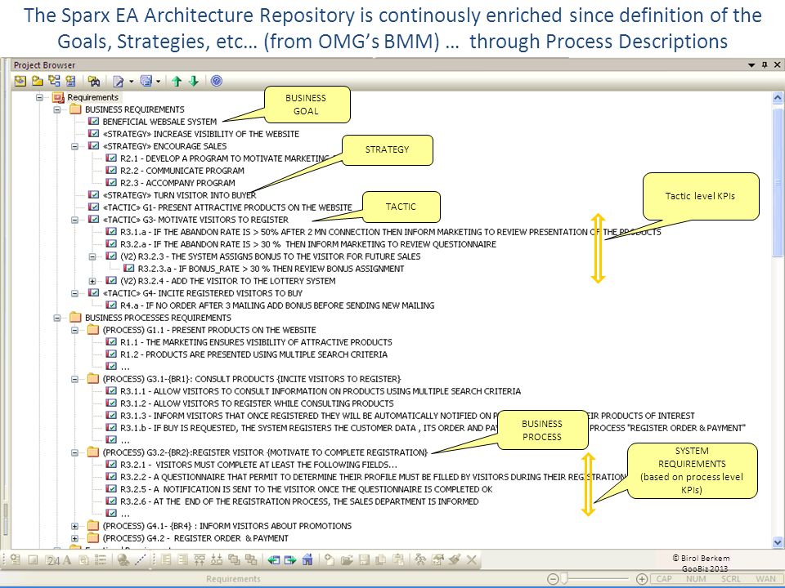The height and width of the screenshot is (588, 785).
Task: Collapse the (PROCESS) G3.2-{BR2} folder
Action: pos(74,452)
